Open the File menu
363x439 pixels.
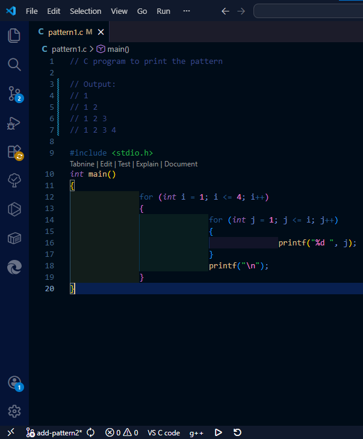click(32, 11)
